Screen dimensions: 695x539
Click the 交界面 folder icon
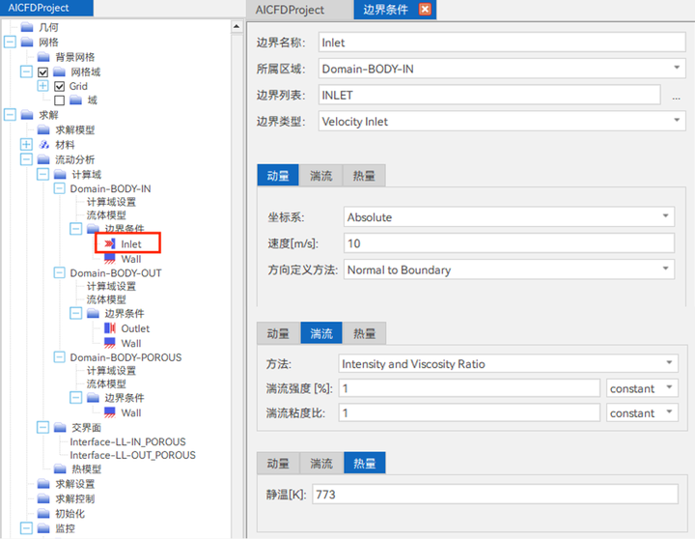point(60,427)
